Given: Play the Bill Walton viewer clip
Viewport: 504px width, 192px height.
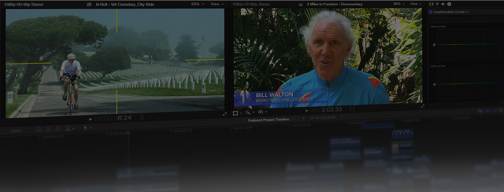Looking at the screenshot, I should [x=307, y=110].
